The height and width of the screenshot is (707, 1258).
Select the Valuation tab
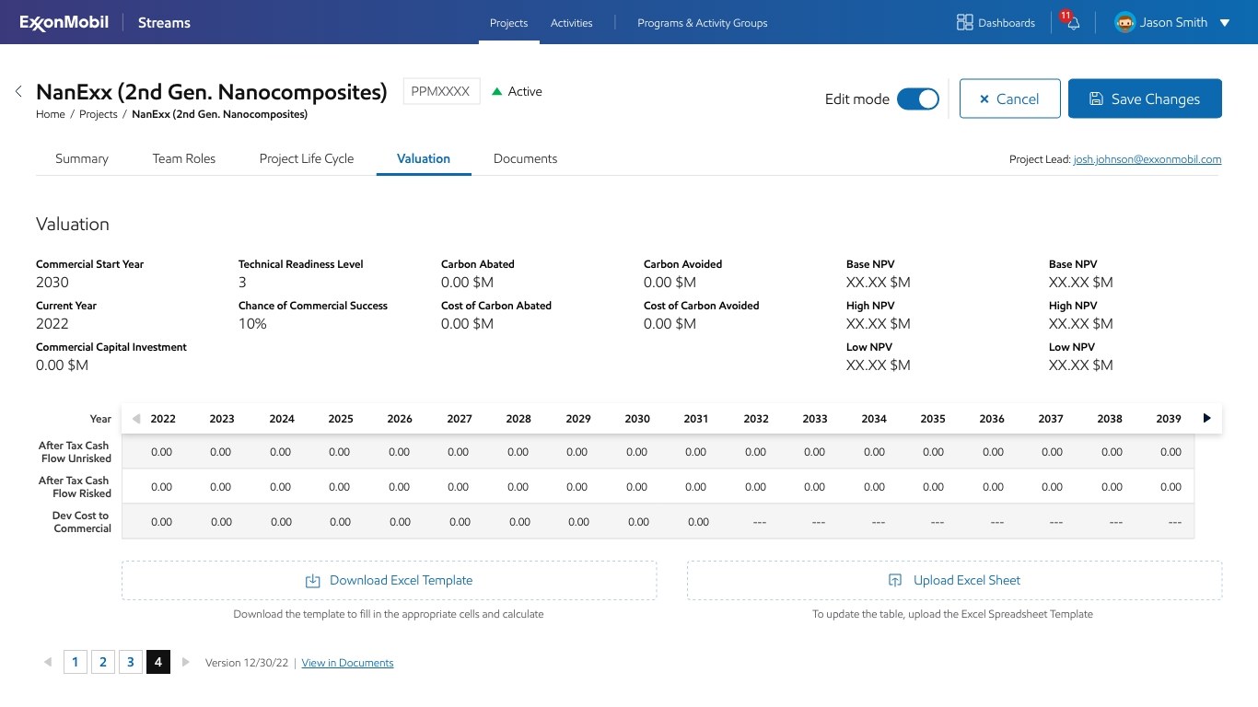pos(424,158)
